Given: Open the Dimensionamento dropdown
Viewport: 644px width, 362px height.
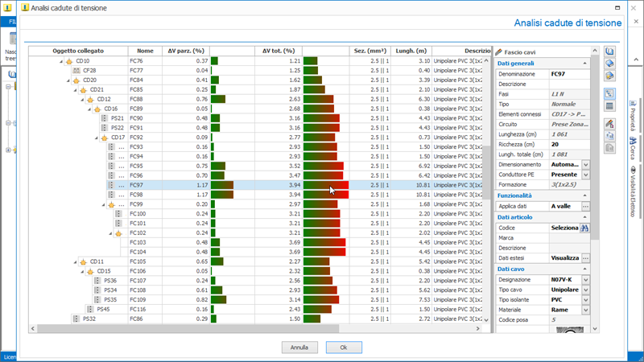Looking at the screenshot, I should [586, 165].
